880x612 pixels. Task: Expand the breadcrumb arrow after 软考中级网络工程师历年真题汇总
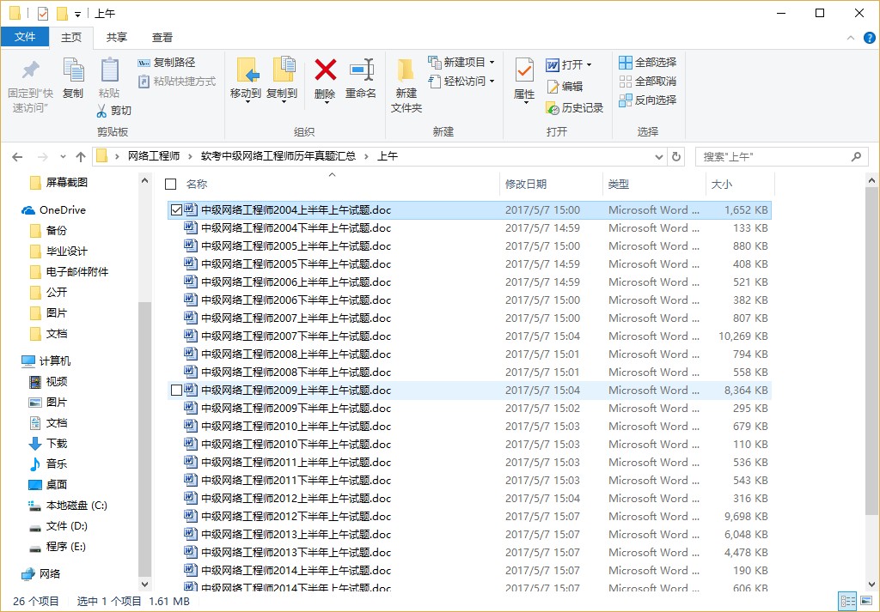(366, 157)
